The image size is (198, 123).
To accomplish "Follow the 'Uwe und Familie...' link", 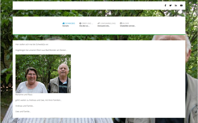I will [23, 112].
